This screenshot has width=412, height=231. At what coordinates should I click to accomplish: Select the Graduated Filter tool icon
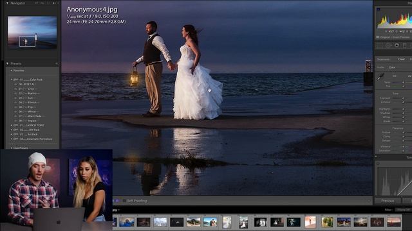(x=405, y=46)
